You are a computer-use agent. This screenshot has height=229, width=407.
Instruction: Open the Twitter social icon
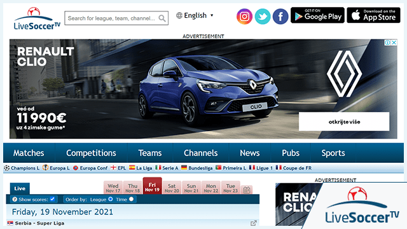(x=263, y=17)
